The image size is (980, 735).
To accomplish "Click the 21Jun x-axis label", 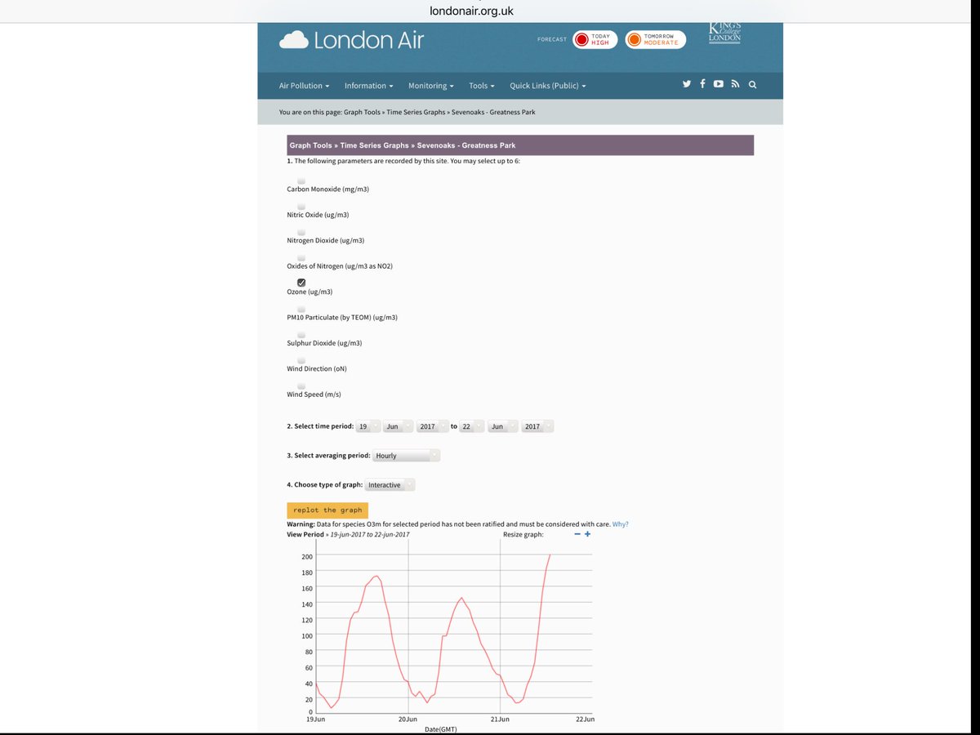I will (500, 719).
